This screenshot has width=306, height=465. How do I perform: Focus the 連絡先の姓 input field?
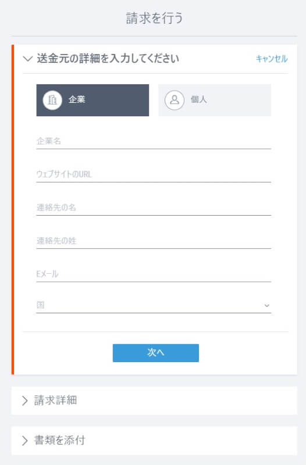click(x=154, y=241)
